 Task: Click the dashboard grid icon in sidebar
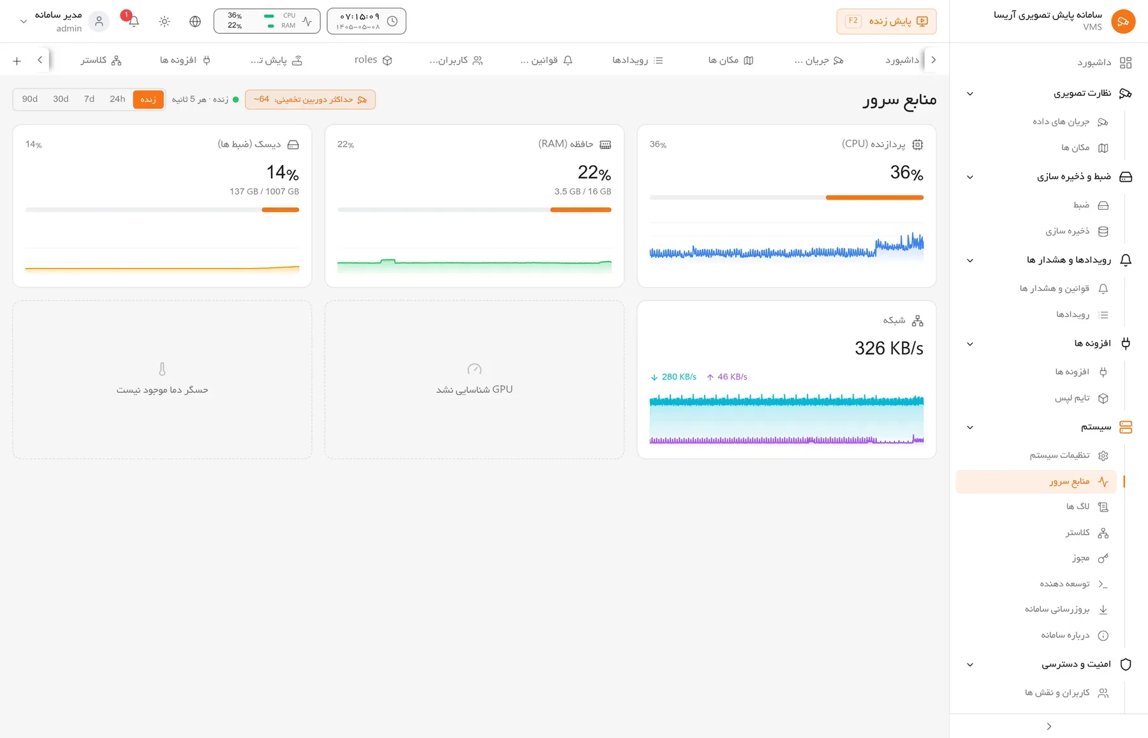(1126, 63)
